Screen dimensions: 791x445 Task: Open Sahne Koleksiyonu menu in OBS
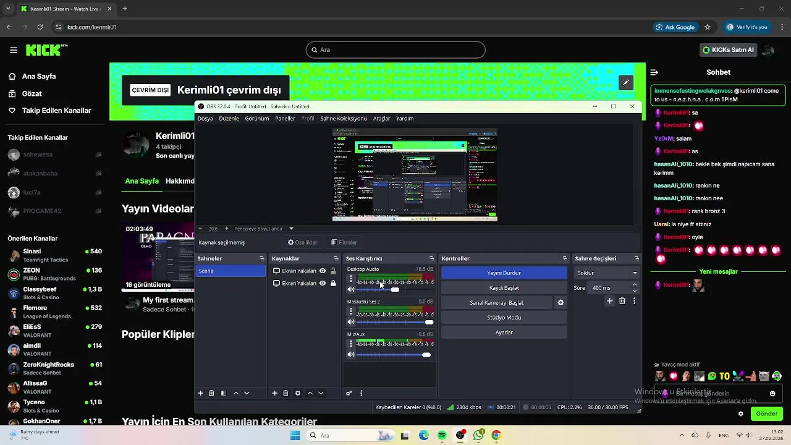click(x=344, y=119)
